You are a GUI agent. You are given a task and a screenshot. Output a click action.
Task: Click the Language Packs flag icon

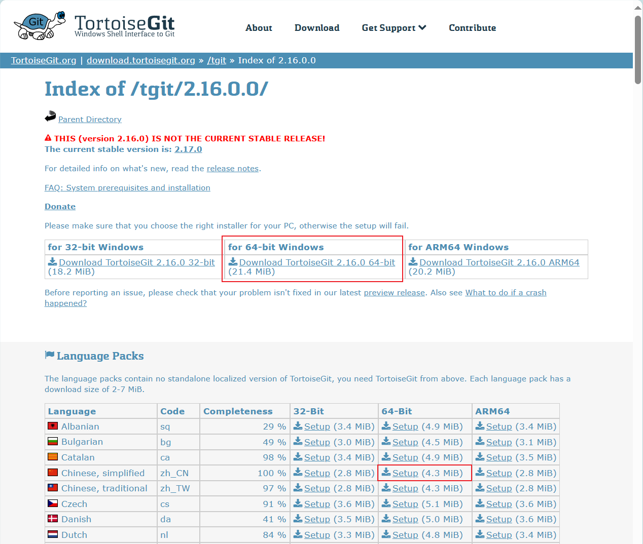50,355
